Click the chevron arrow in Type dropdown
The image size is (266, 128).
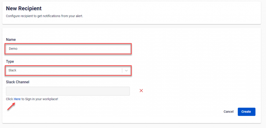(126, 70)
